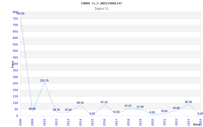Screen dimensions: 203x127
Task: Click the 2013 x-axis year label
Action: pos(68,122)
